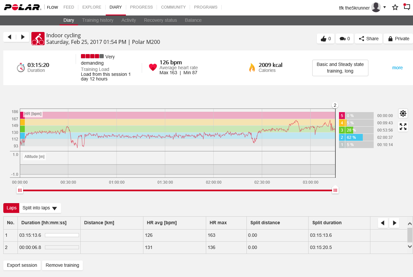Open Split into laps dropdown

pyautogui.click(x=40, y=208)
